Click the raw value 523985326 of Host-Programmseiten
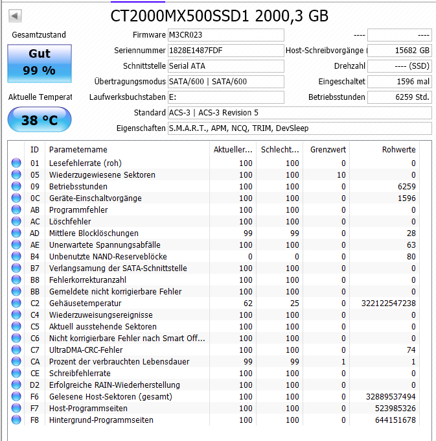 395,409
